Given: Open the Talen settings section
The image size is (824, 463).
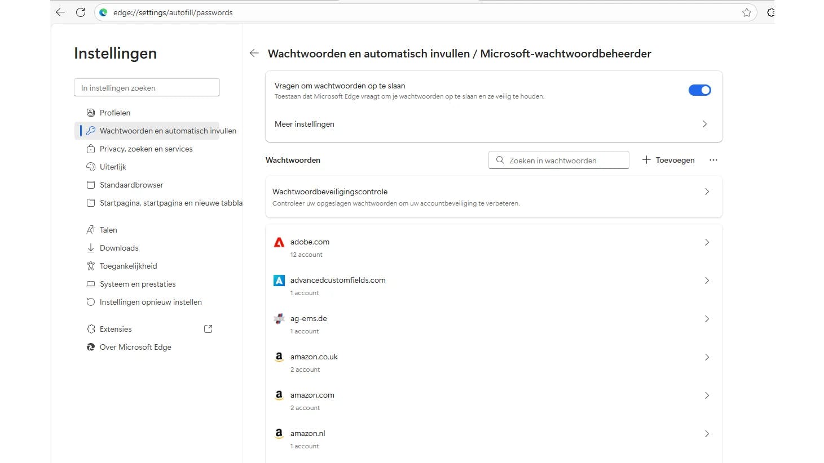Looking at the screenshot, I should click(x=147, y=230).
